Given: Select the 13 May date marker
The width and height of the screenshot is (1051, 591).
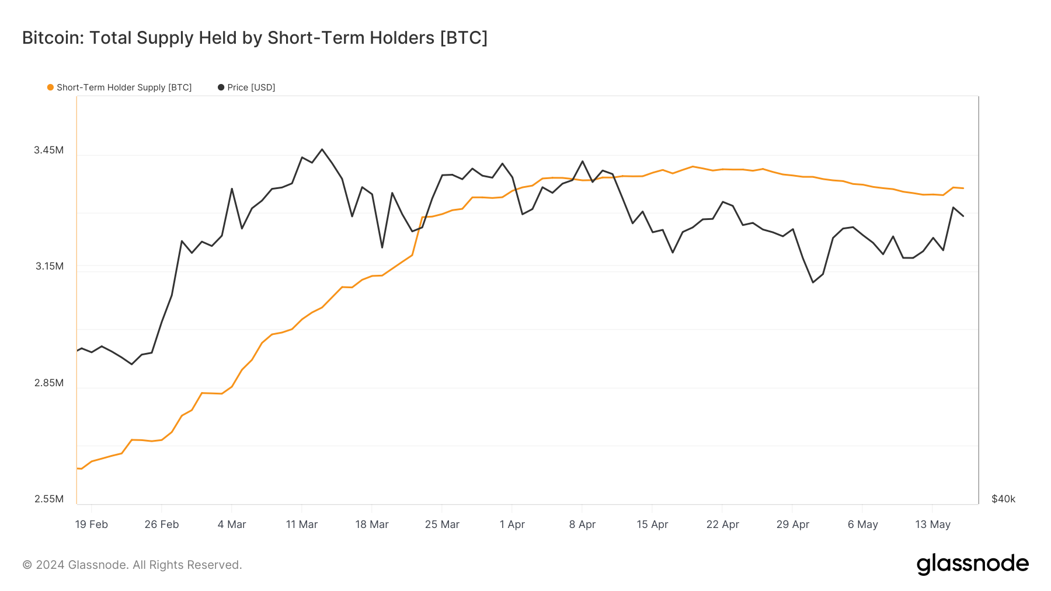Looking at the screenshot, I should (x=932, y=524).
